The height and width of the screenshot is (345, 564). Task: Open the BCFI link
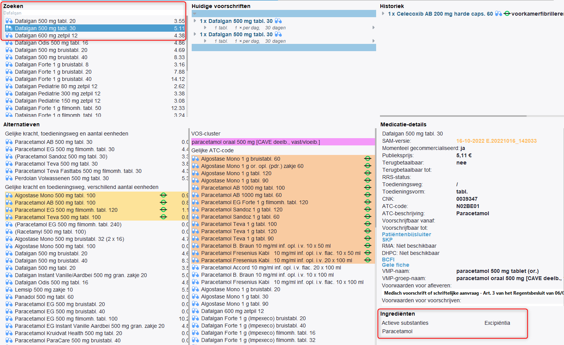388,260
